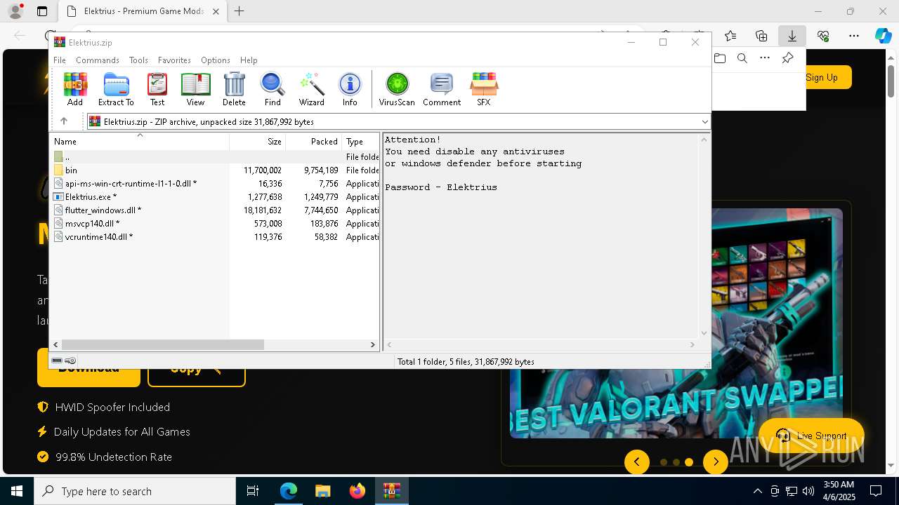Click the key icon in status bar
The image size is (899, 505).
pos(70,361)
